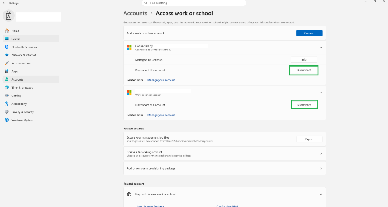Click the Time & language globe icon

click(7, 87)
